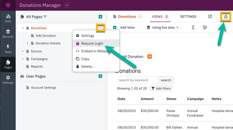Select the Add Donation child page
The image size is (233, 130).
pos(46,36)
